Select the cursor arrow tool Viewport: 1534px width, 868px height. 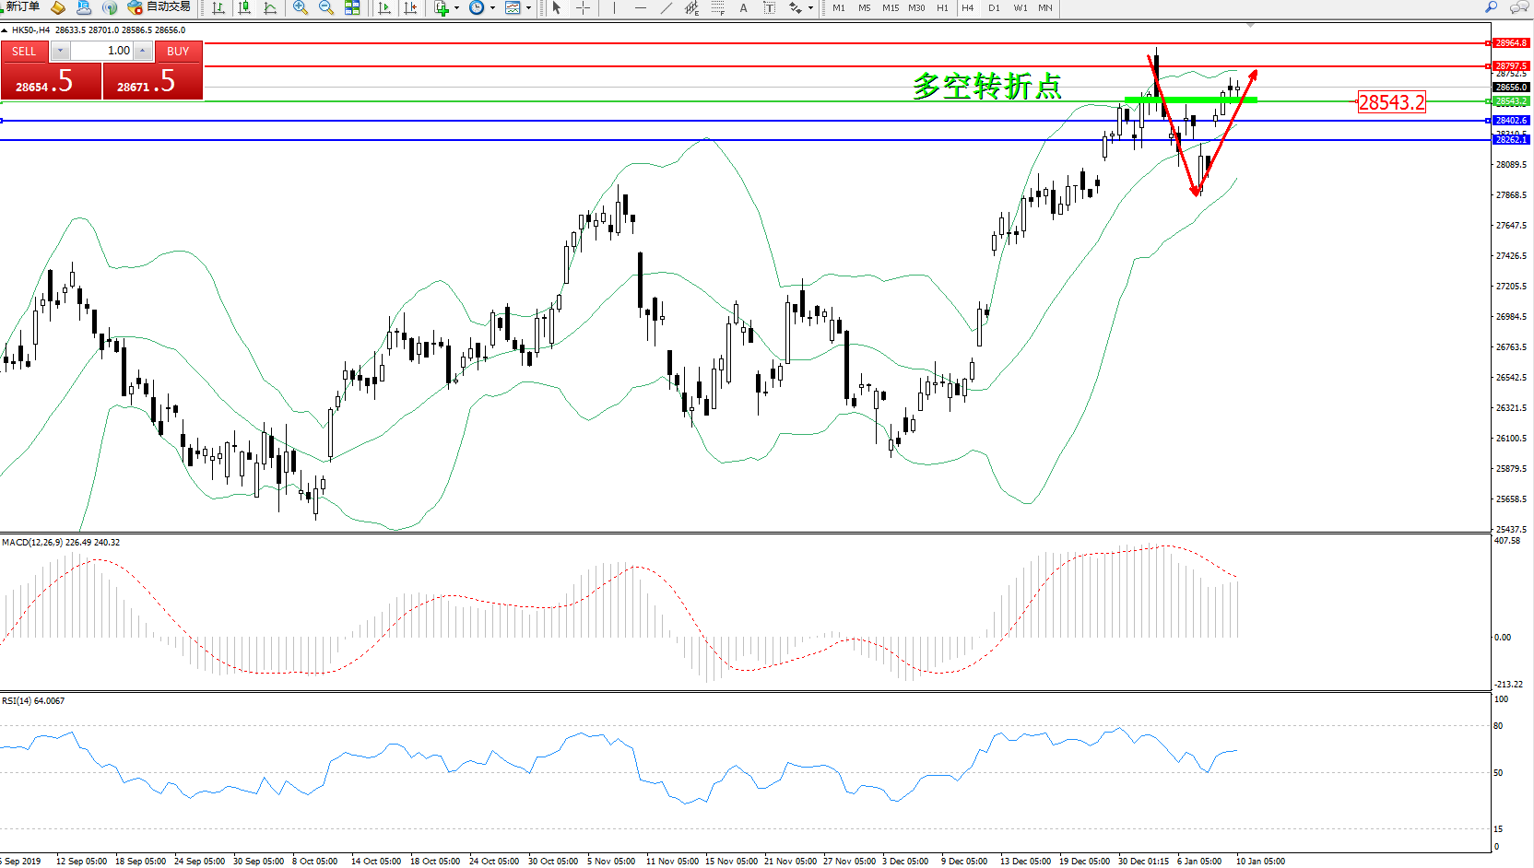pyautogui.click(x=557, y=7)
